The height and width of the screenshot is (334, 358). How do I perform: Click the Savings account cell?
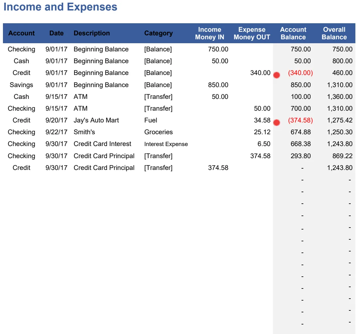(22, 85)
